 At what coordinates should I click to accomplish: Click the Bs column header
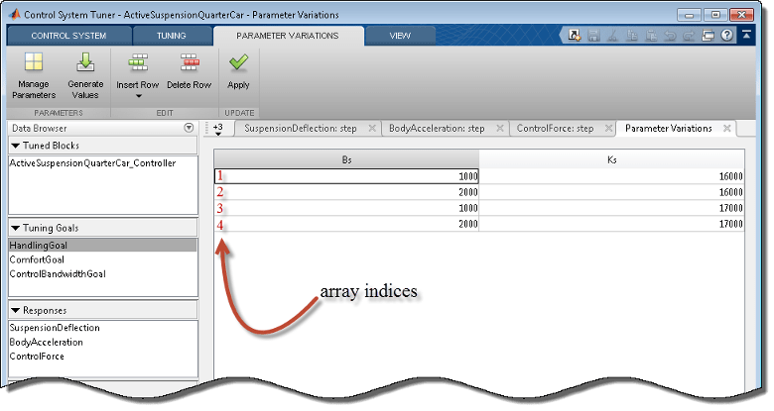[x=346, y=159]
